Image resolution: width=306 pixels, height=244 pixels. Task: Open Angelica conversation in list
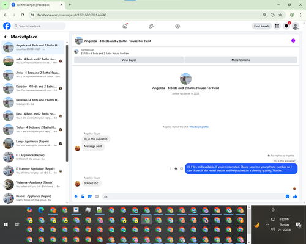point(32,47)
